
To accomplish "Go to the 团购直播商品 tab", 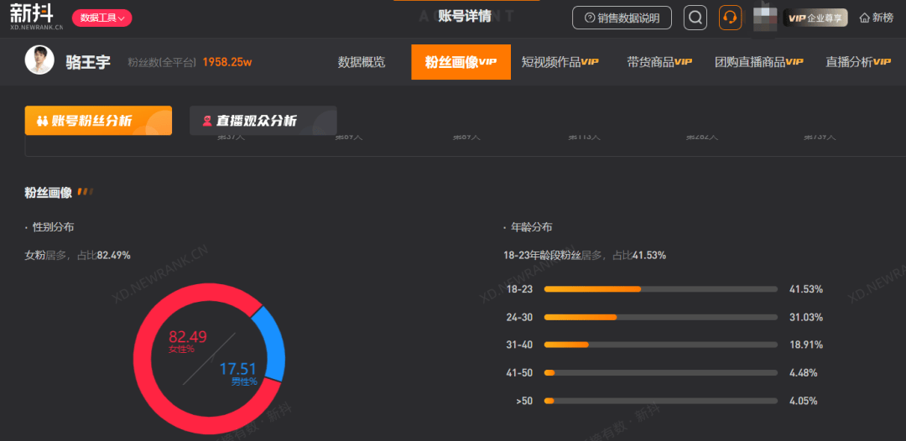I will point(758,62).
